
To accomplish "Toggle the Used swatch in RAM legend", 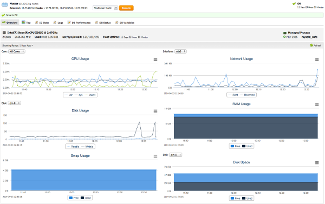I will click(x=247, y=146).
